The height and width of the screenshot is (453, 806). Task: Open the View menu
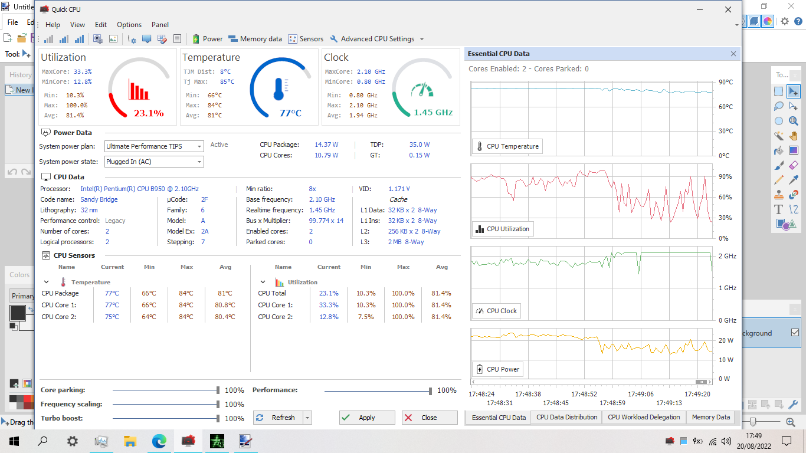[77, 25]
